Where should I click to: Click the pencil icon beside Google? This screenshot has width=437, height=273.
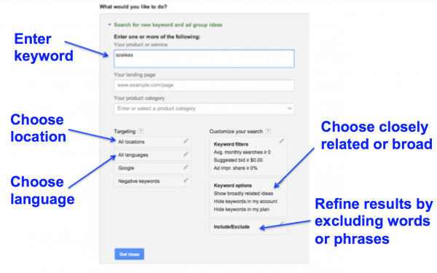tap(186, 167)
